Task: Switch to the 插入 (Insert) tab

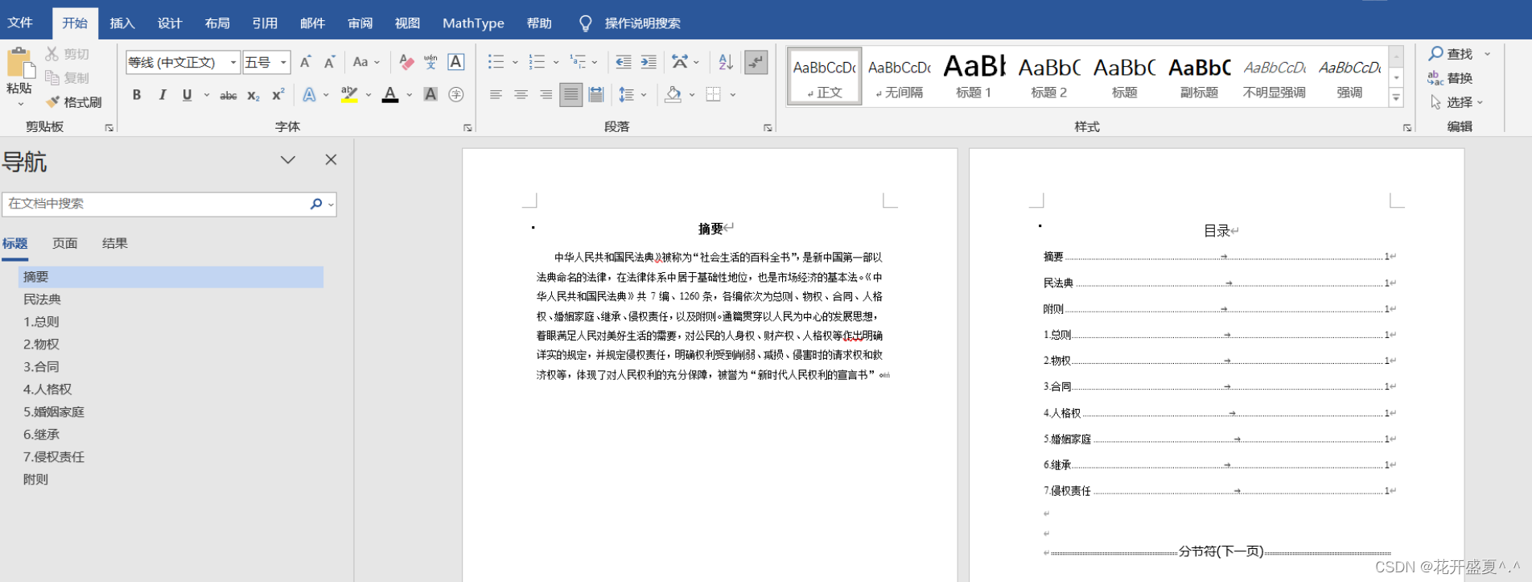Action: (122, 23)
